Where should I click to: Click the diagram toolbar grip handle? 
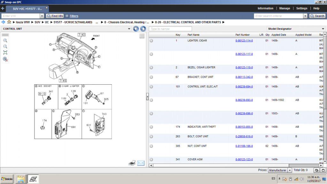pyautogui.click(x=5, y=35)
